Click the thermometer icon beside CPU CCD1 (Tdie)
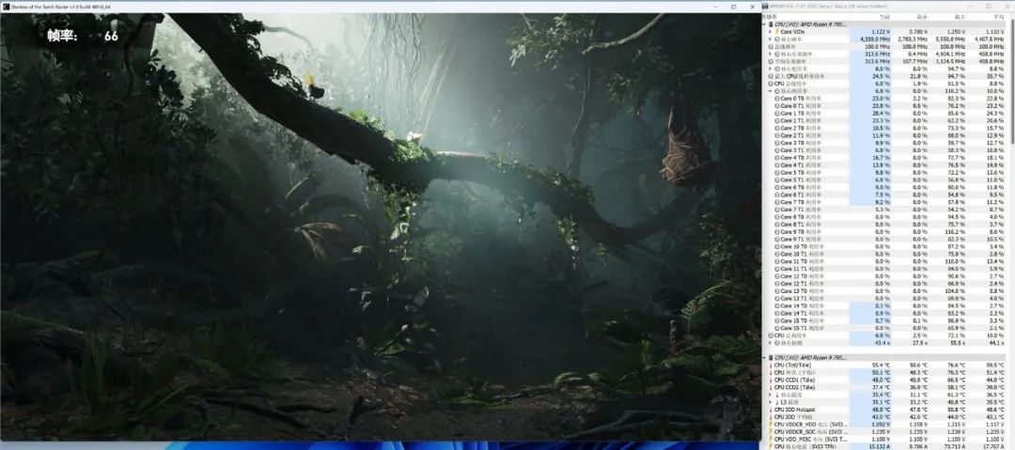Screen dimensions: 1015x450 pos(771,380)
